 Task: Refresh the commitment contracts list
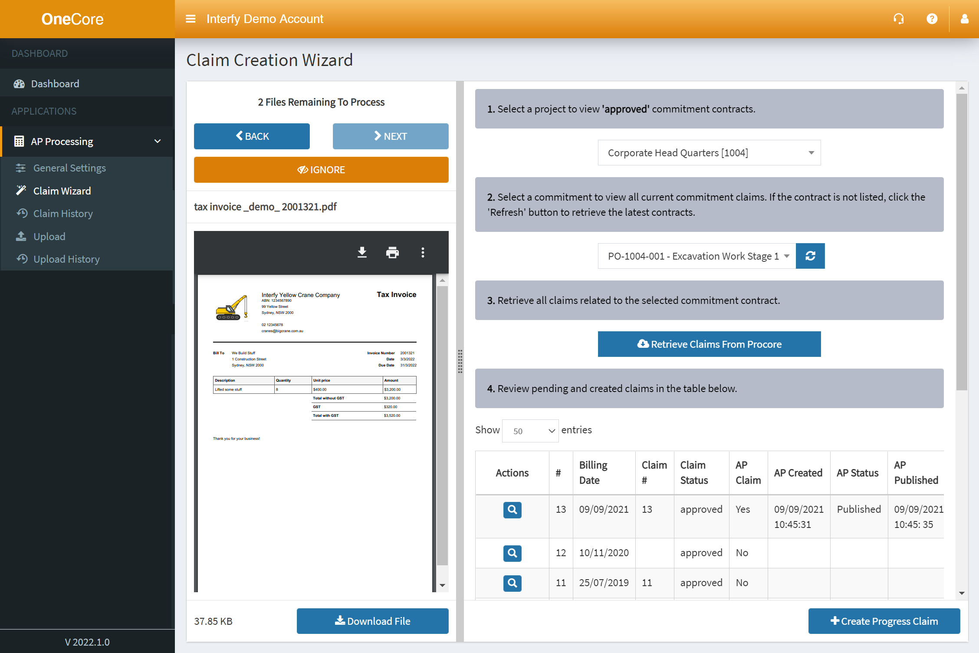pos(810,256)
